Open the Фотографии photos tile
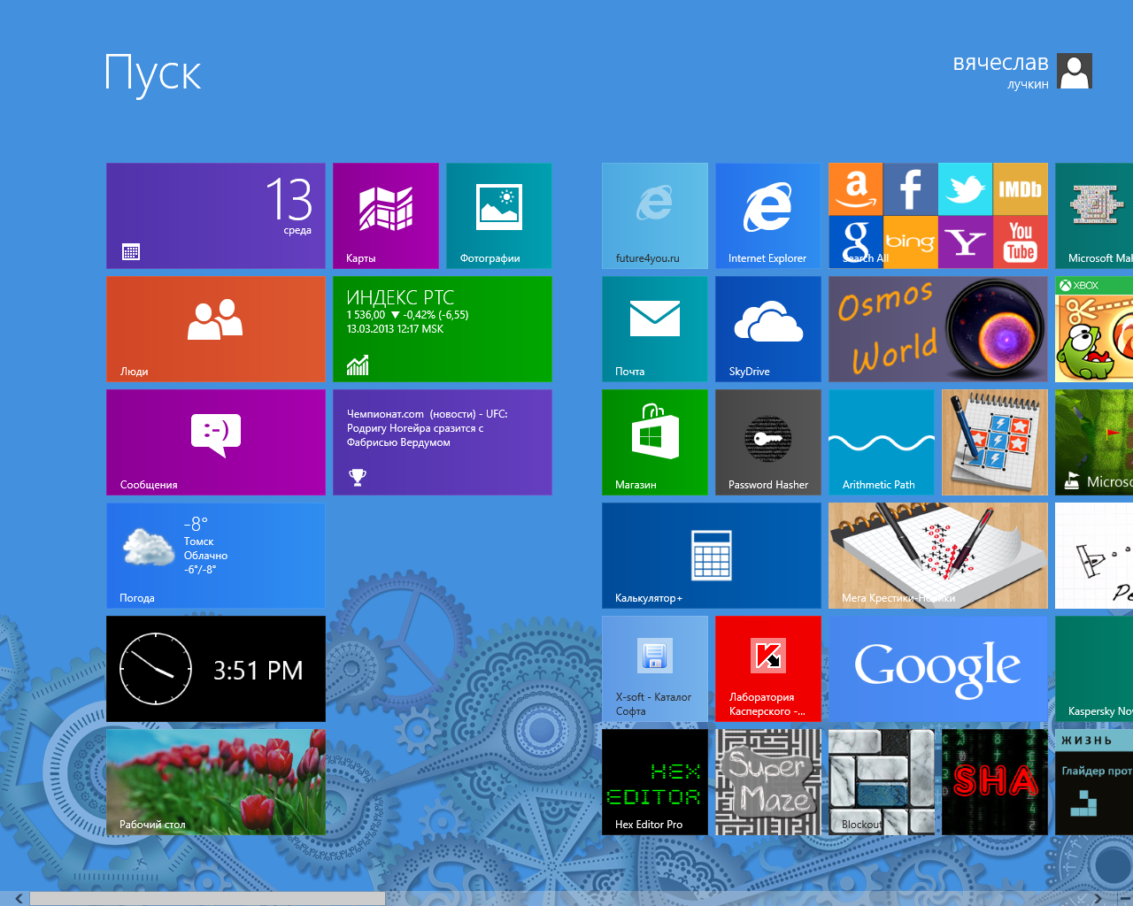1133x906 pixels. [x=499, y=216]
